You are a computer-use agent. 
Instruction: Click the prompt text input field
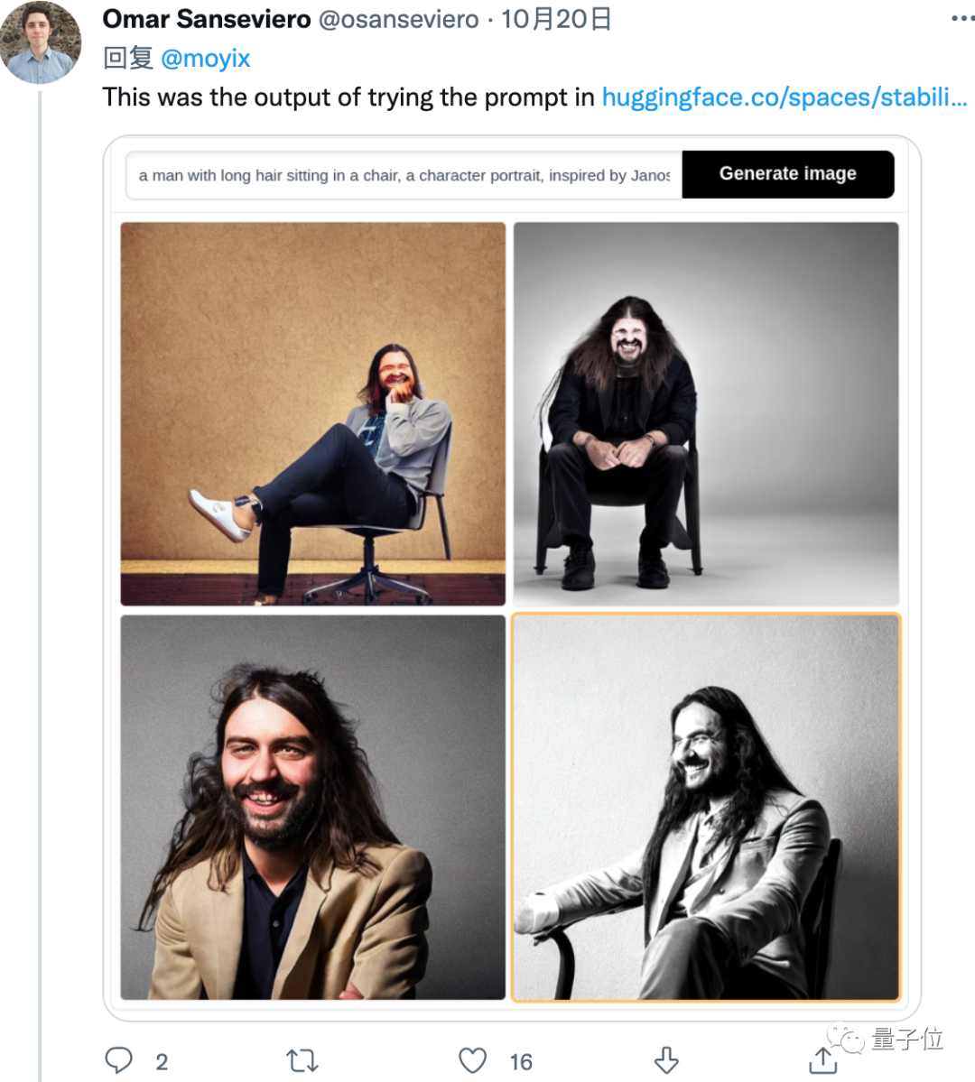tap(404, 175)
